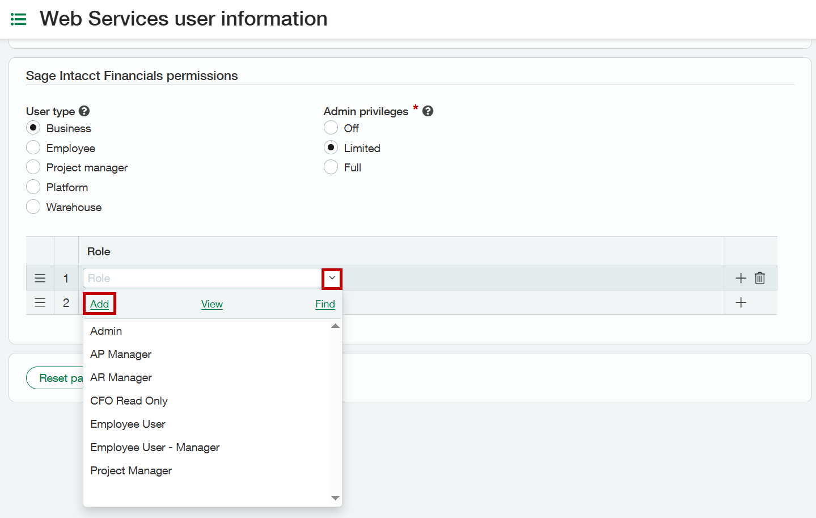Choose CFO Read Only role option
This screenshot has height=518, width=816.
[x=129, y=401]
